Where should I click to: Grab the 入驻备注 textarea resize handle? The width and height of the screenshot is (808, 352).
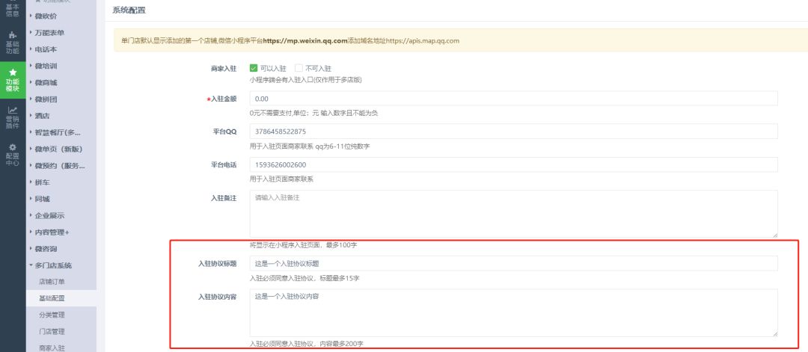tap(774, 234)
